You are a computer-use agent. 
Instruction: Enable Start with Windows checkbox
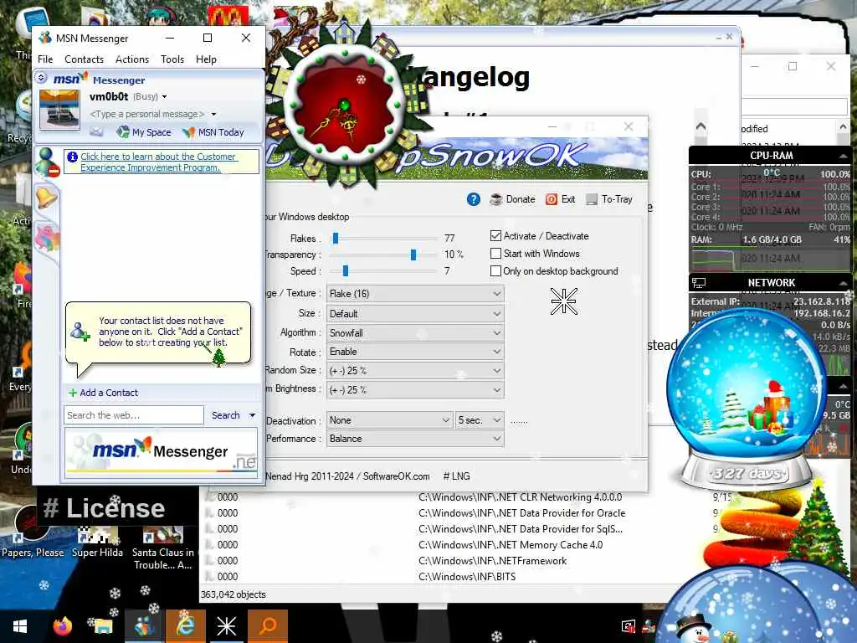495,253
